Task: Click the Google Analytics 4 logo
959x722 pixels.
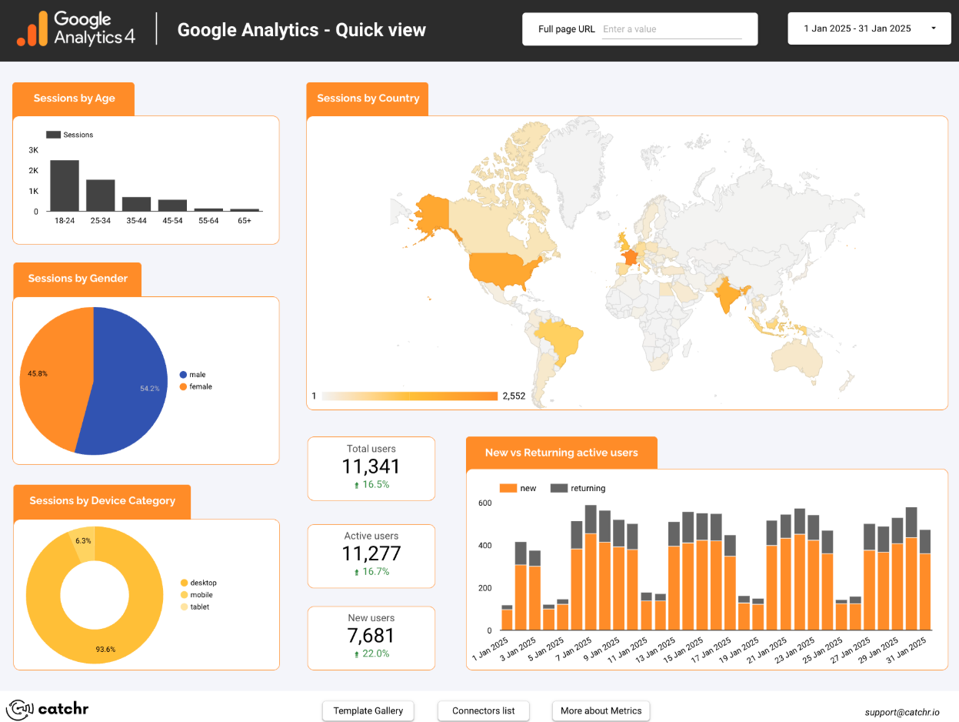Action: 75,29
